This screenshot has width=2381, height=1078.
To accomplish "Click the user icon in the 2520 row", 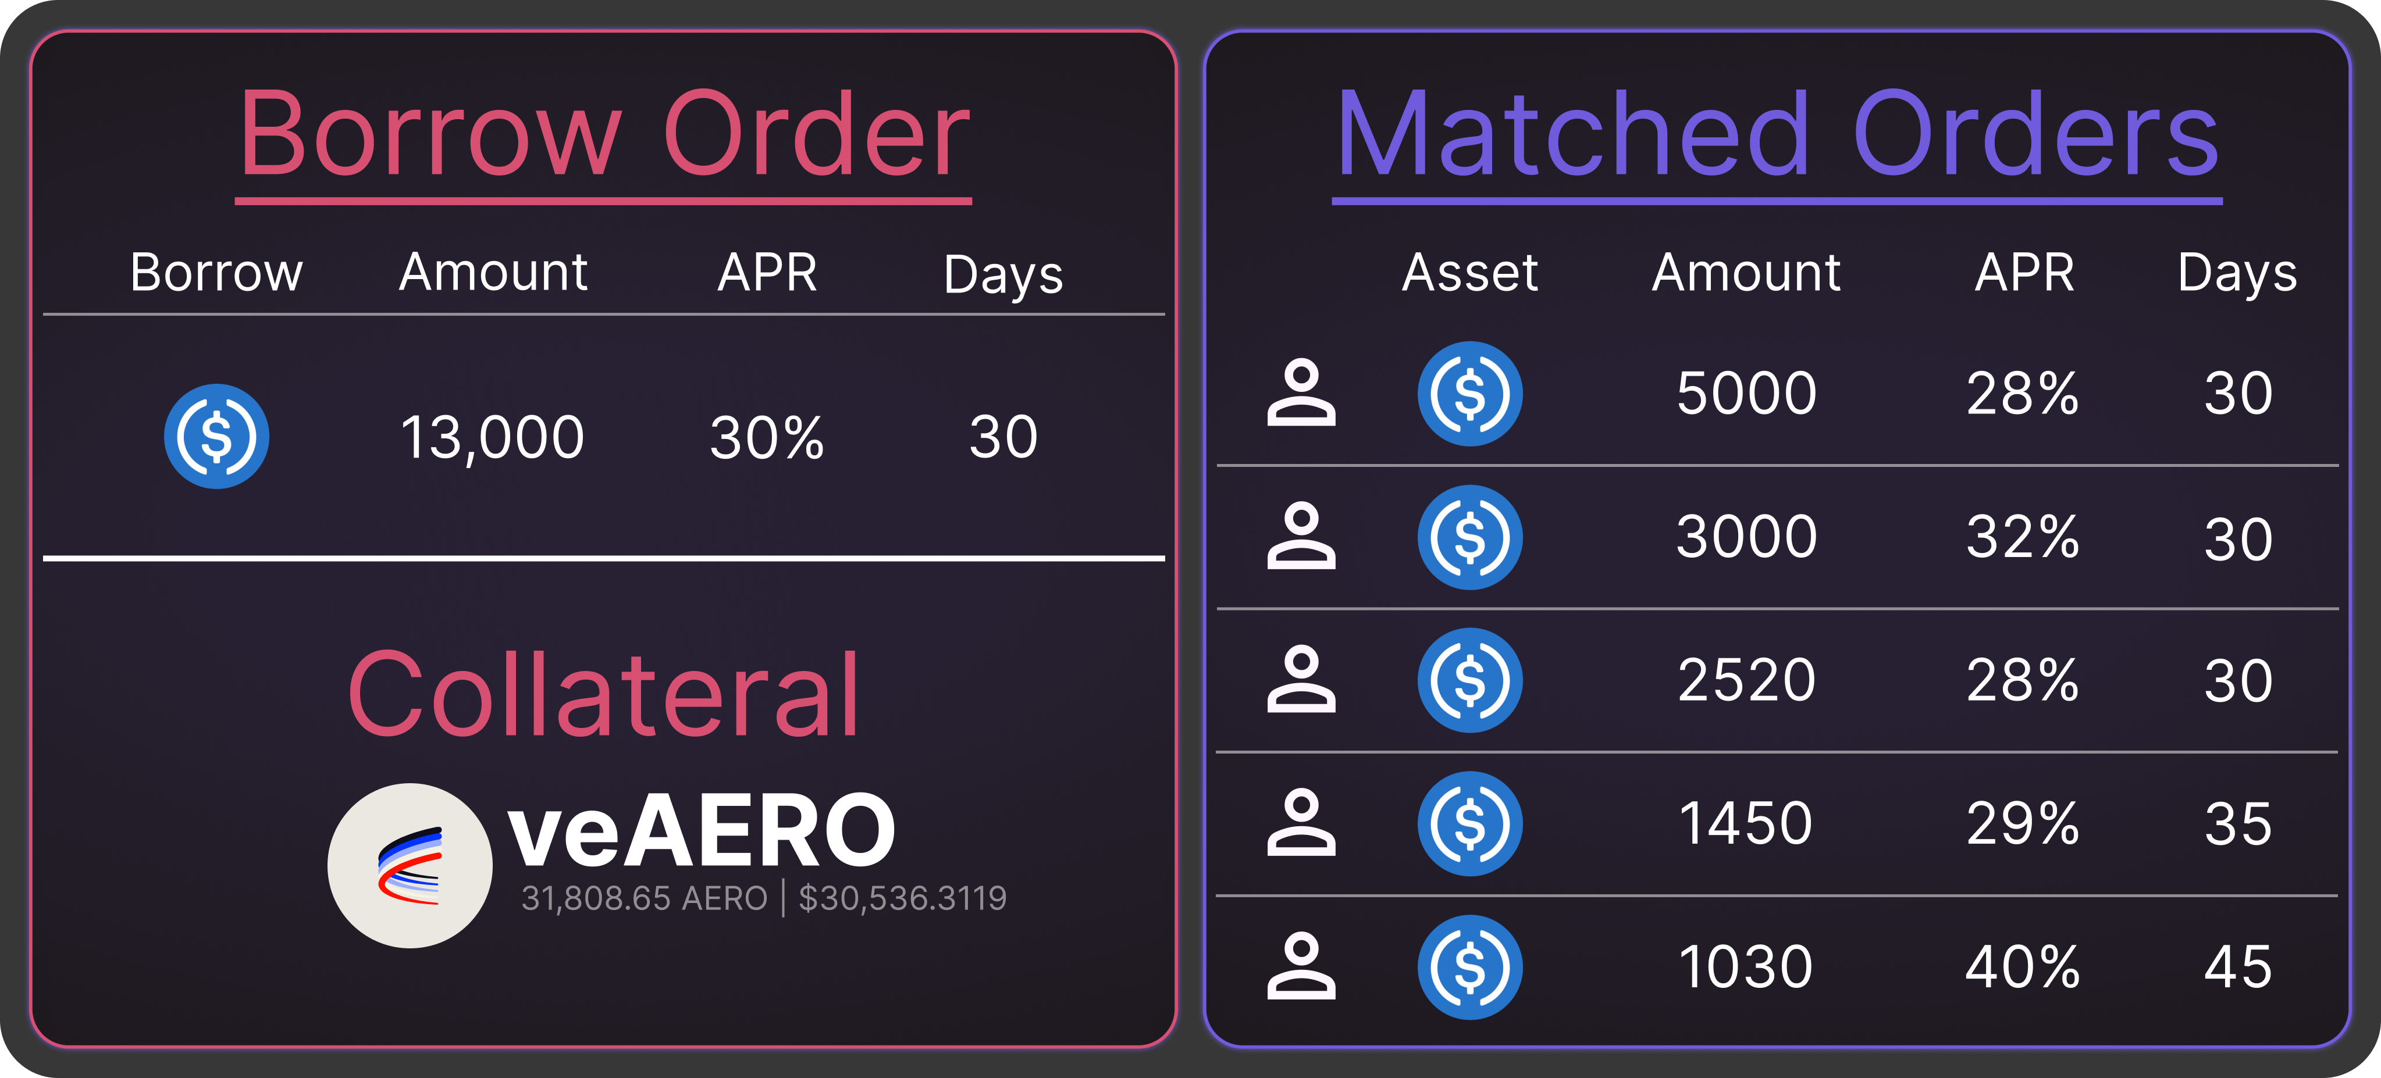I will click(1301, 679).
